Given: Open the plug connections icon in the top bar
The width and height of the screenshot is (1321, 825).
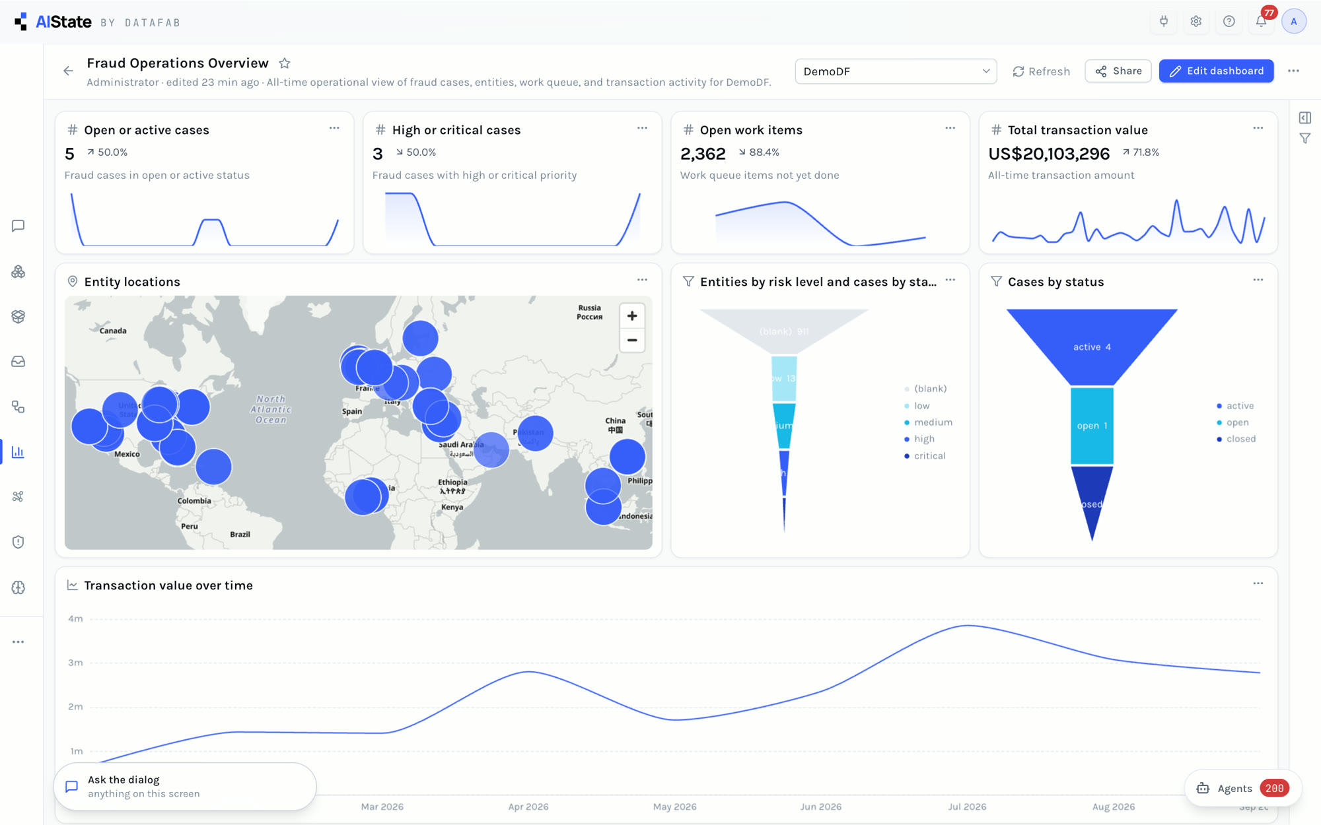Looking at the screenshot, I should [x=1164, y=21].
